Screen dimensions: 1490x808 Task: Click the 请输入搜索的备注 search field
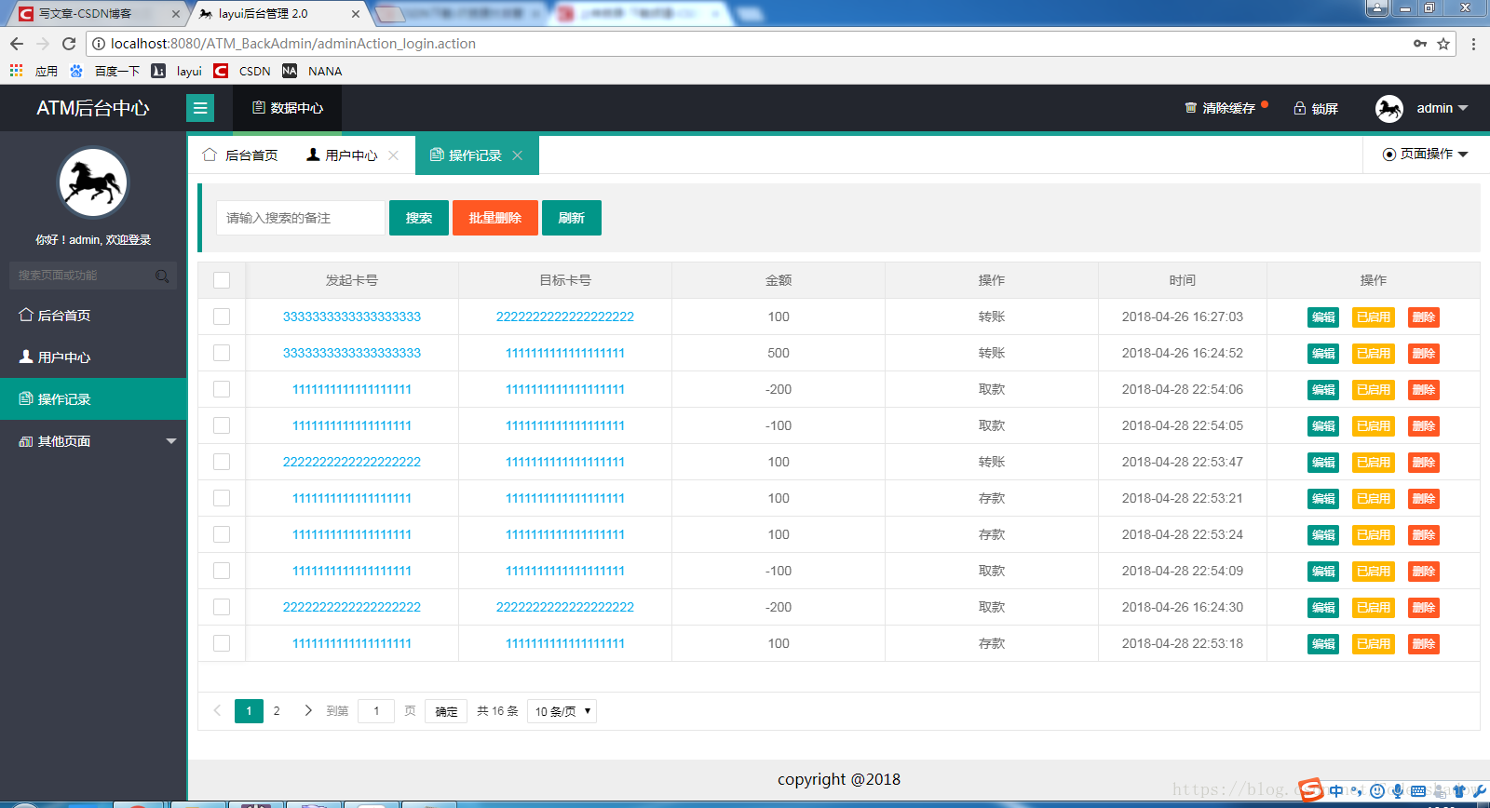(x=301, y=218)
